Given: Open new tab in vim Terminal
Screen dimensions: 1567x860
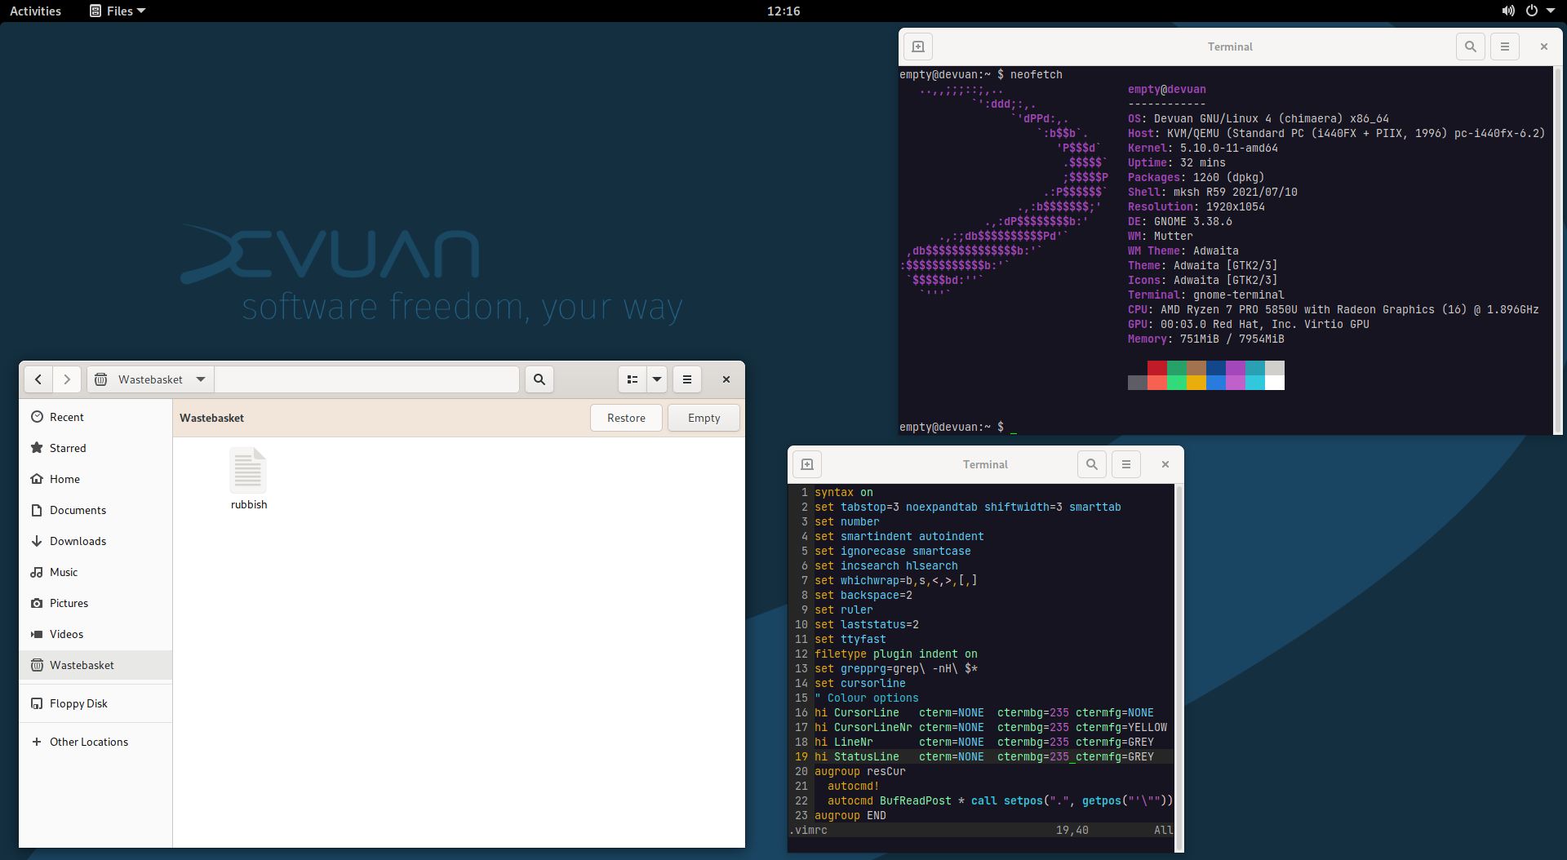Looking at the screenshot, I should click(x=807, y=464).
